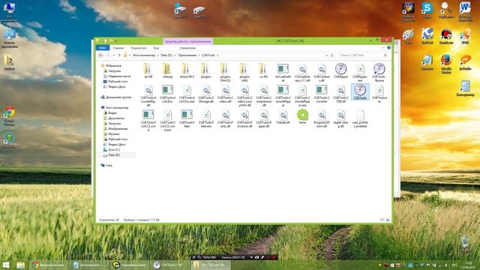Select CUETools.Converter application icon
Image resolution: width=480 pixels, height=270 pixels.
pos(322,94)
